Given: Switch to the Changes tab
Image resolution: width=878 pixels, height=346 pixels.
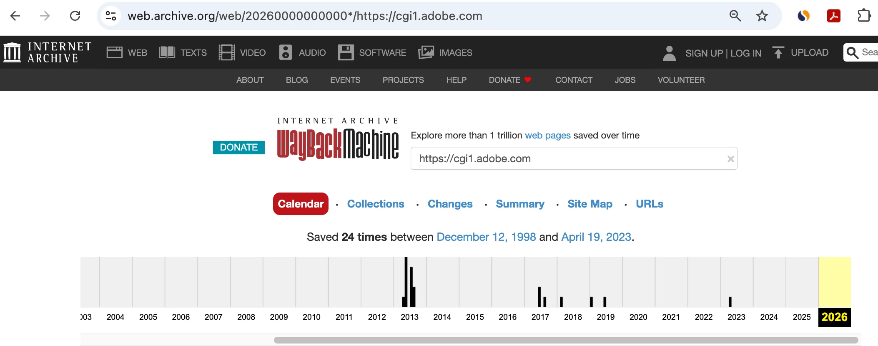Looking at the screenshot, I should 450,204.
